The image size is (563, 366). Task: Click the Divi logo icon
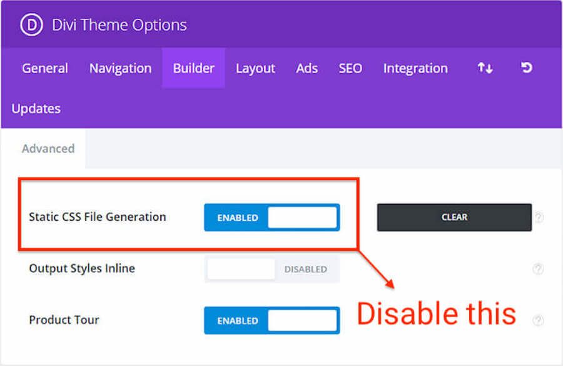point(30,26)
